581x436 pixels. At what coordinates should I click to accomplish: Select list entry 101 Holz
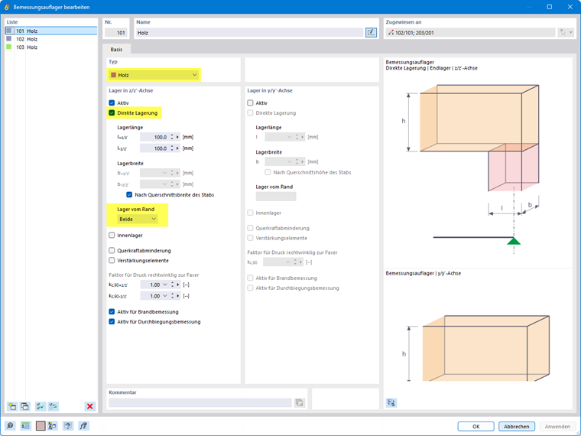[x=51, y=31]
